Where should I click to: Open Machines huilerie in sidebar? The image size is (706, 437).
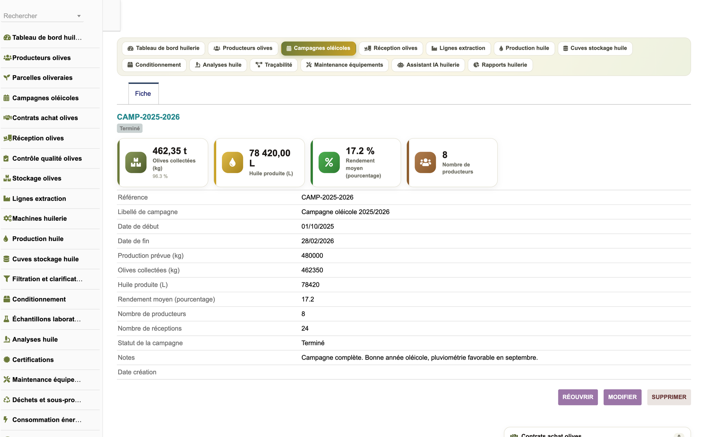click(40, 218)
